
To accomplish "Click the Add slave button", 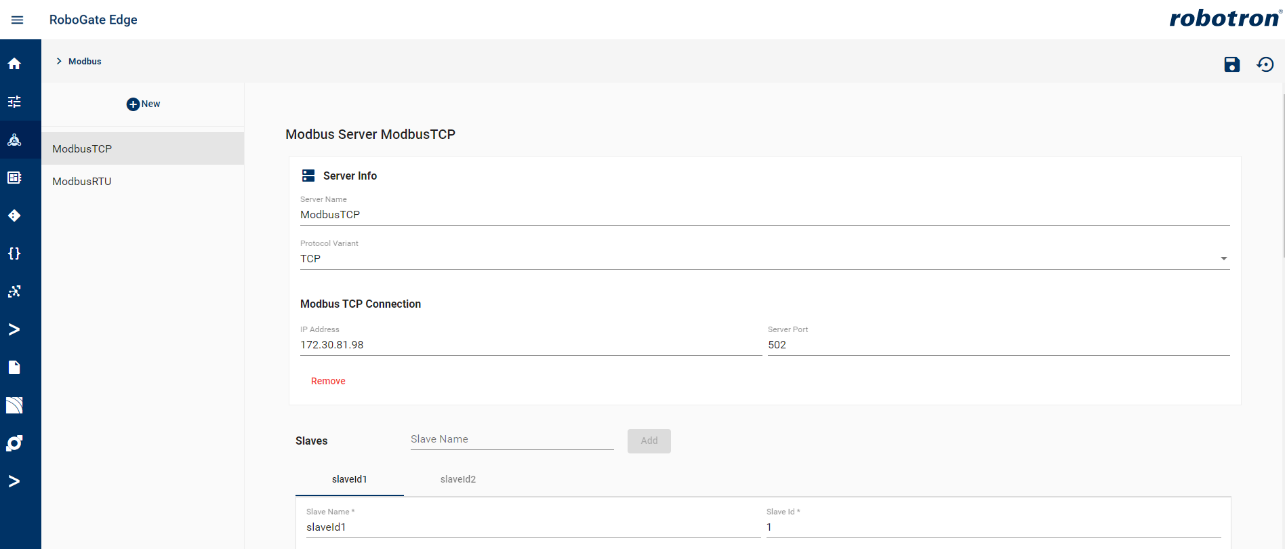I will pyautogui.click(x=649, y=441).
